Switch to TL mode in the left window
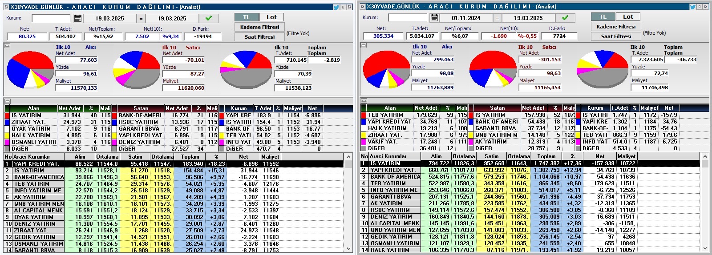The image size is (712, 255). click(x=247, y=17)
